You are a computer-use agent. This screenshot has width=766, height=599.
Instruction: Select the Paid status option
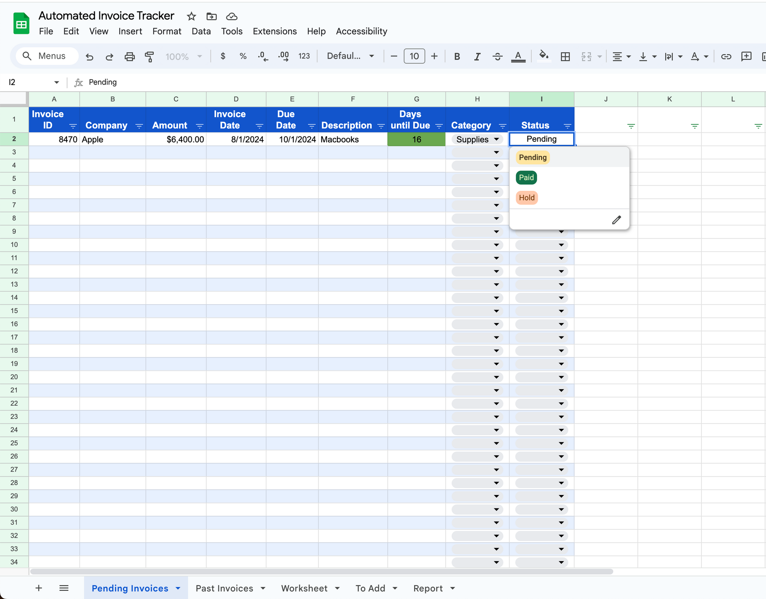pyautogui.click(x=526, y=177)
